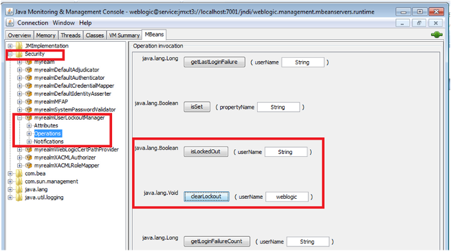The image size is (451, 251).
Task: Switch to the Memory tab
Action: click(x=46, y=35)
